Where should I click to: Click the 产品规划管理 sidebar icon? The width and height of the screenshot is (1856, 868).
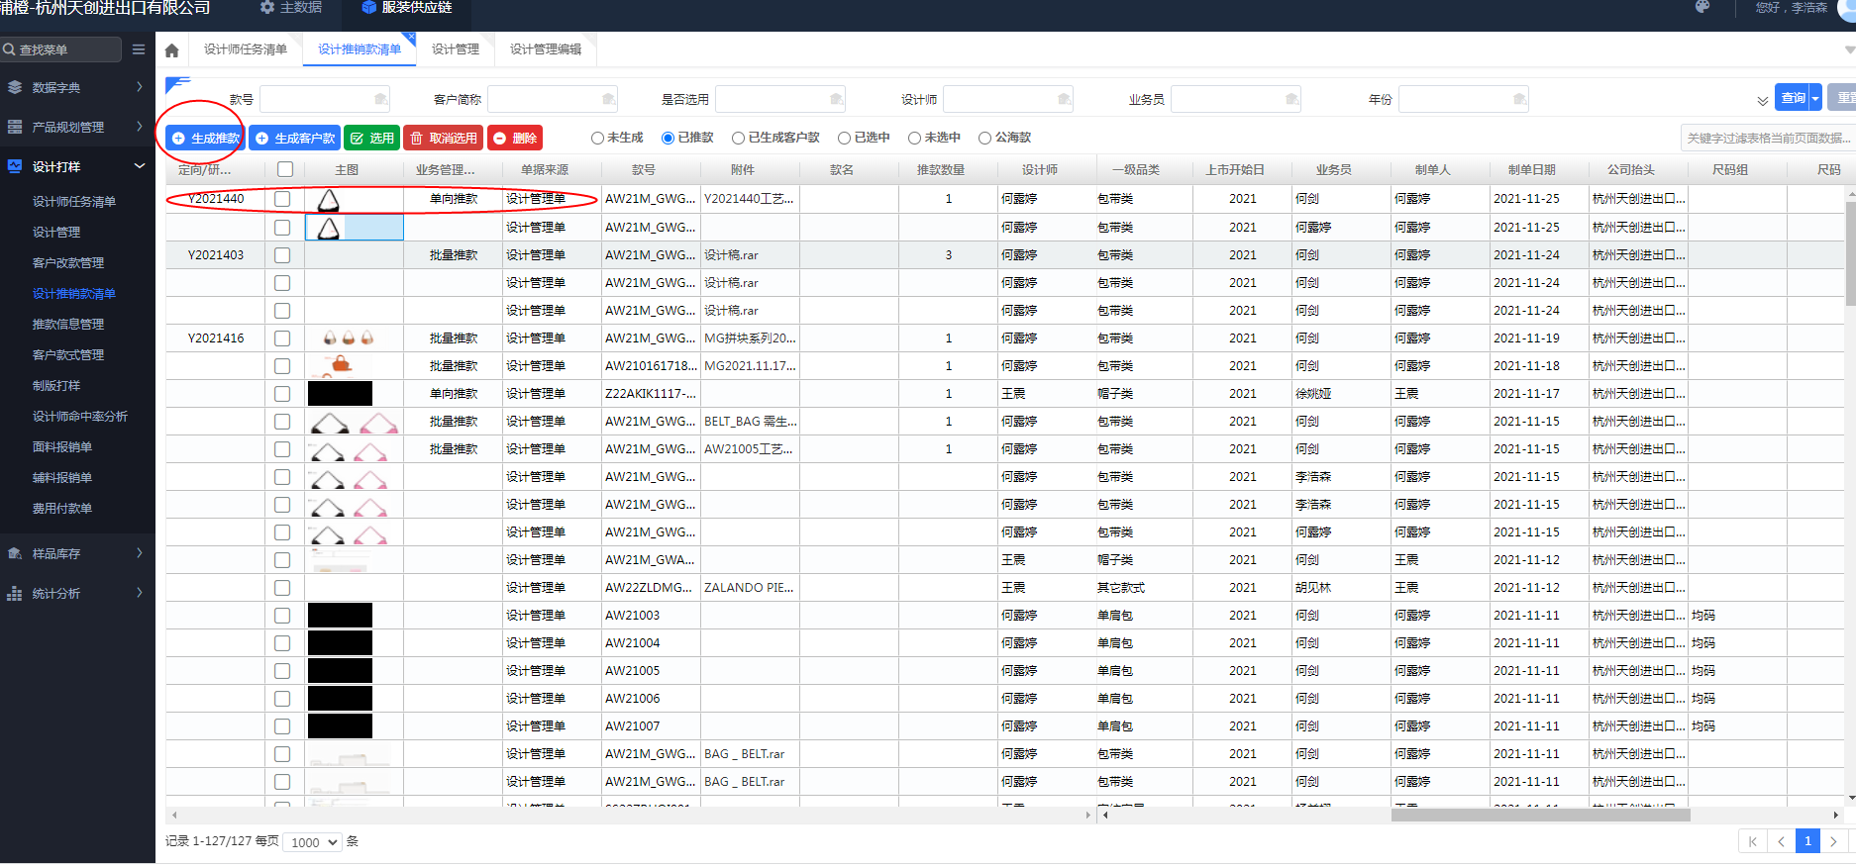pyautogui.click(x=15, y=127)
